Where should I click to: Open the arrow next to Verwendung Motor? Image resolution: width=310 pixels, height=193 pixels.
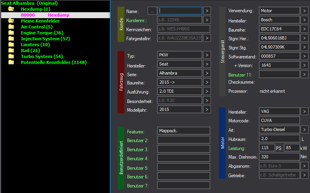point(304,11)
